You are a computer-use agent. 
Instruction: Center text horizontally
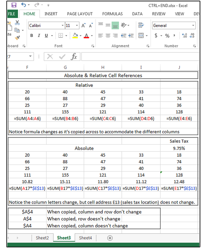coord(108,36)
